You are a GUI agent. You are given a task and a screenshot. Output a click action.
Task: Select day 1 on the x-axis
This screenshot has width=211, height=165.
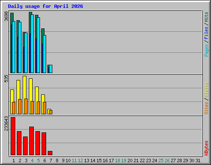(x=14, y=160)
